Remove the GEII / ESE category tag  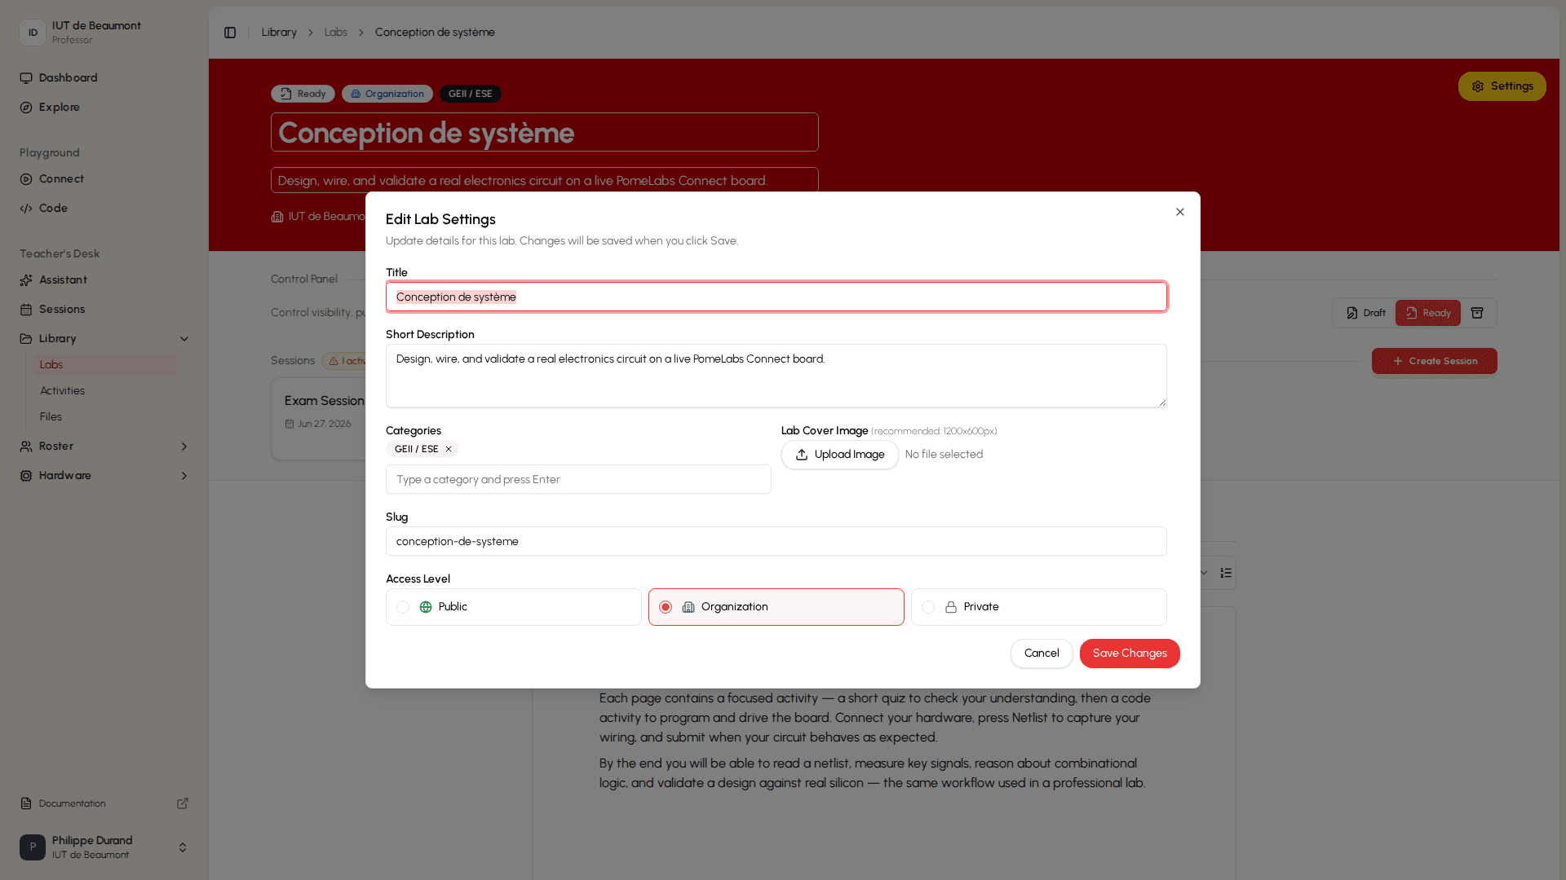449,449
